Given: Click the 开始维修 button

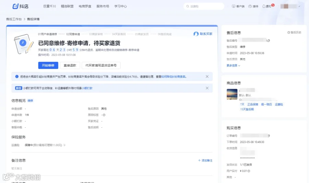Looking at the screenshot, I should point(48,65).
